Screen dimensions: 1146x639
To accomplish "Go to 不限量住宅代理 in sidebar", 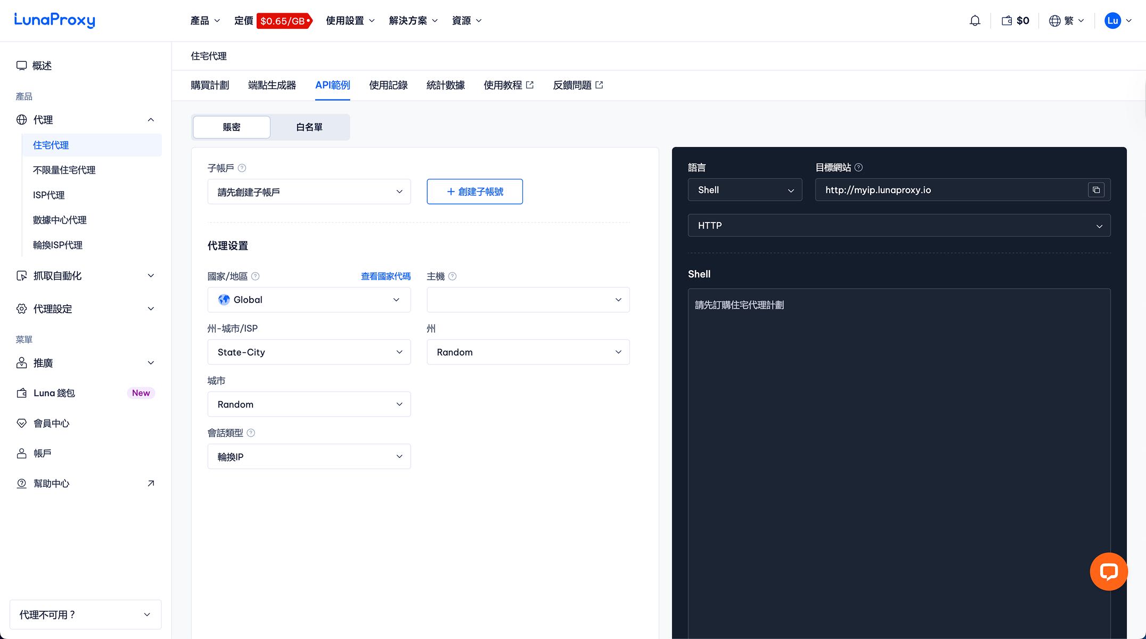I will [64, 170].
